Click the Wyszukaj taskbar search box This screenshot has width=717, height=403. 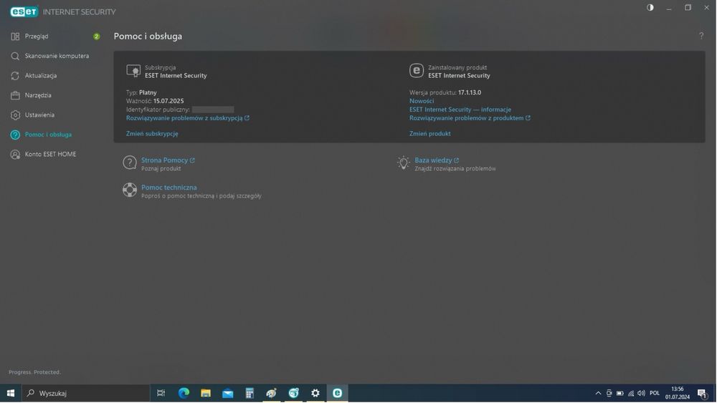coord(86,393)
